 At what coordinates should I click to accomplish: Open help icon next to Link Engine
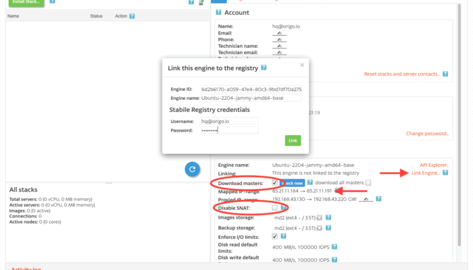pyautogui.click(x=445, y=173)
